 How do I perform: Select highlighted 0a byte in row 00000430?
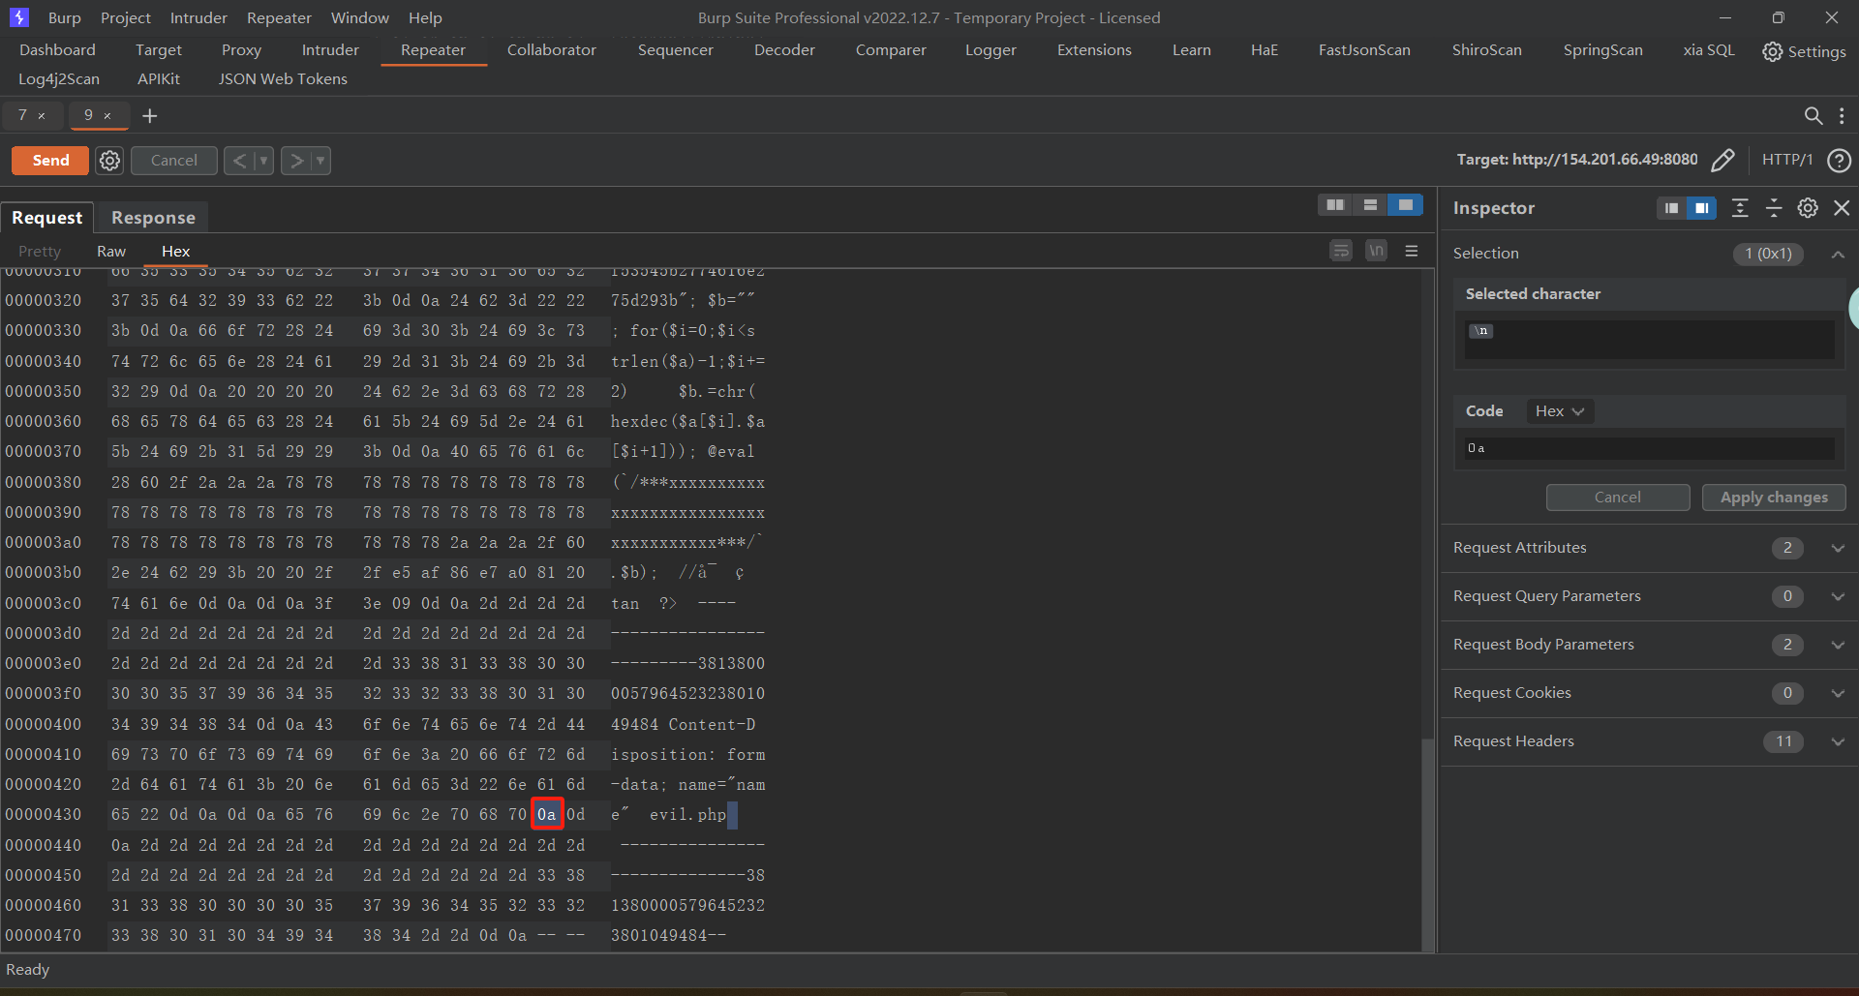click(547, 815)
